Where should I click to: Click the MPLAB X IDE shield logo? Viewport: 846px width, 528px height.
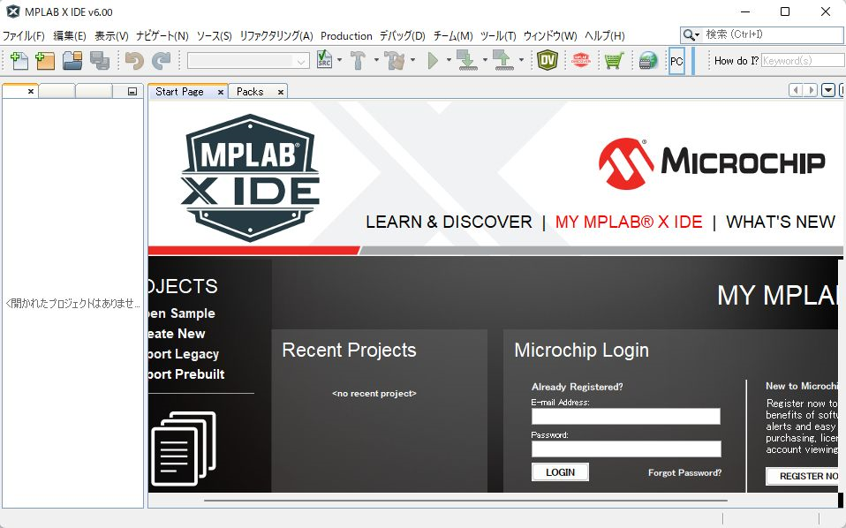250,177
